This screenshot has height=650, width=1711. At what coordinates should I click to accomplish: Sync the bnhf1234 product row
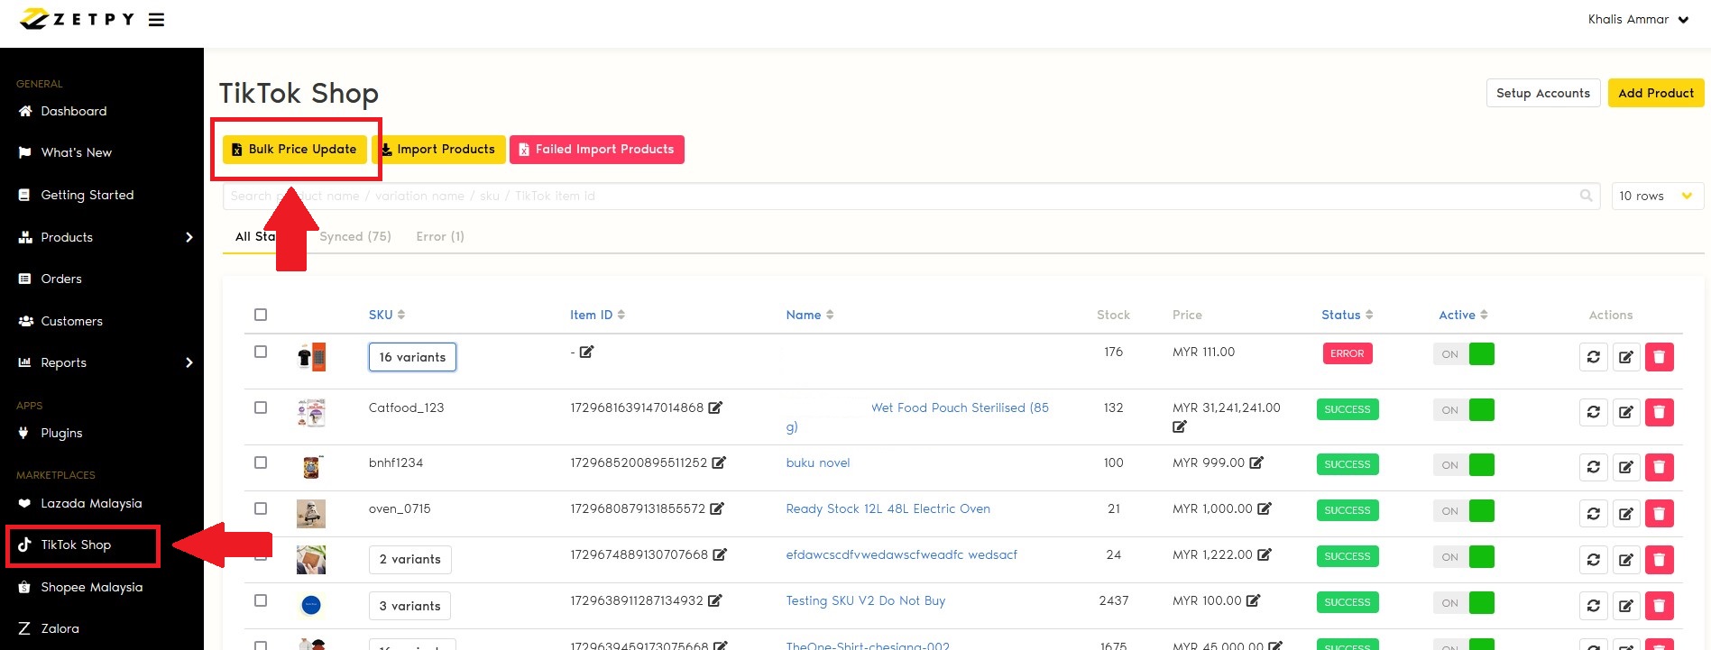coord(1594,467)
